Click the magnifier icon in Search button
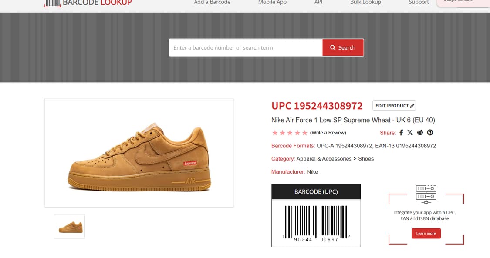The image size is (490, 258). [333, 48]
